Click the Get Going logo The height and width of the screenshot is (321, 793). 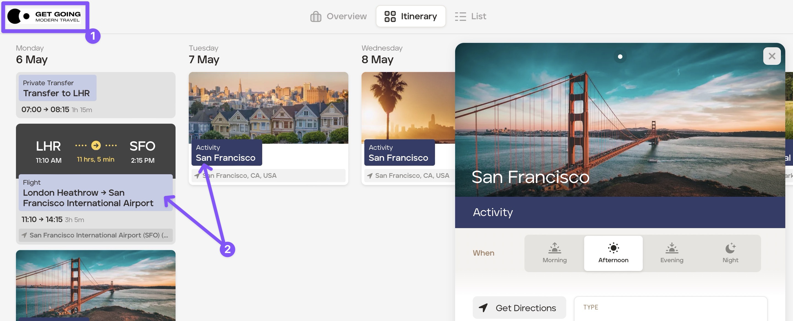[x=44, y=16]
